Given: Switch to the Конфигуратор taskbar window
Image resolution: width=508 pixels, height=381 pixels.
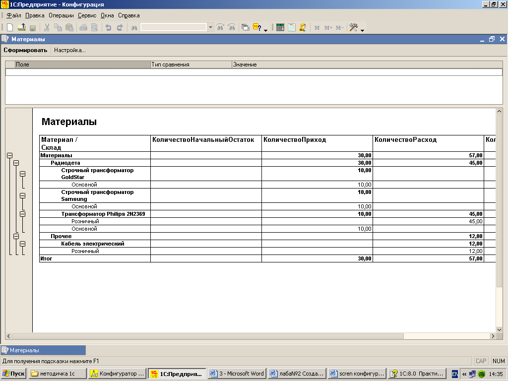Looking at the screenshot, I should (118, 374).
